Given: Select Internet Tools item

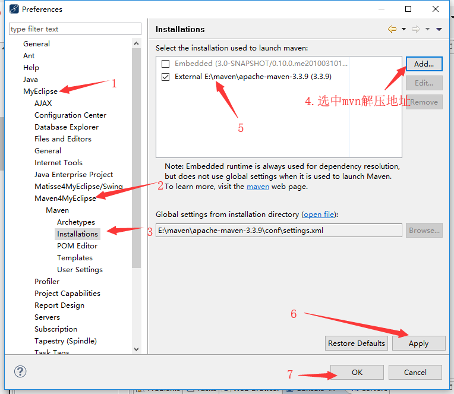Looking at the screenshot, I should (58, 163).
